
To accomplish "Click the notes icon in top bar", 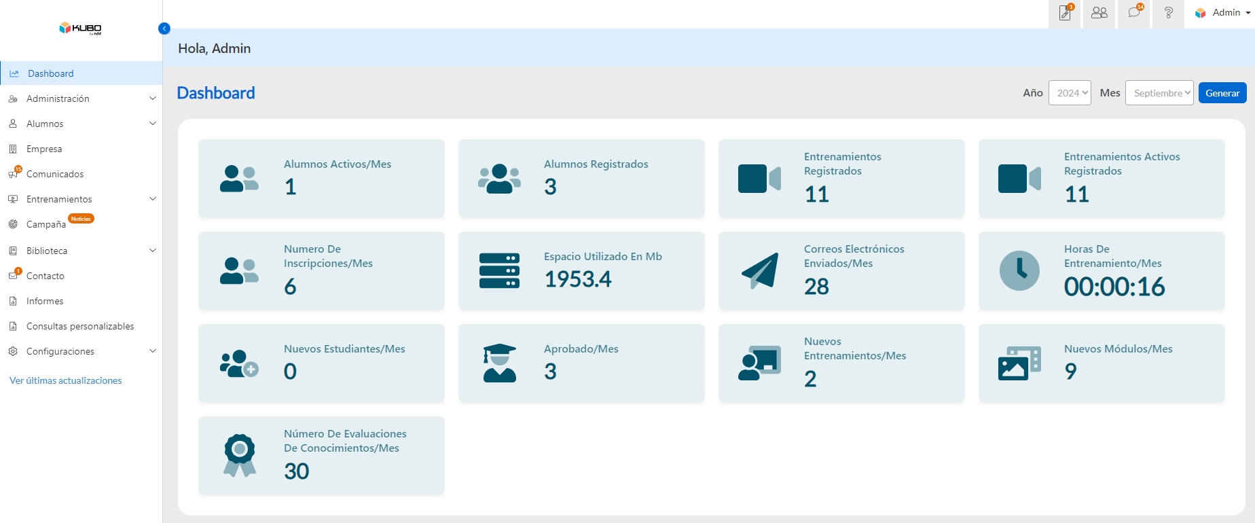I will click(x=1065, y=14).
